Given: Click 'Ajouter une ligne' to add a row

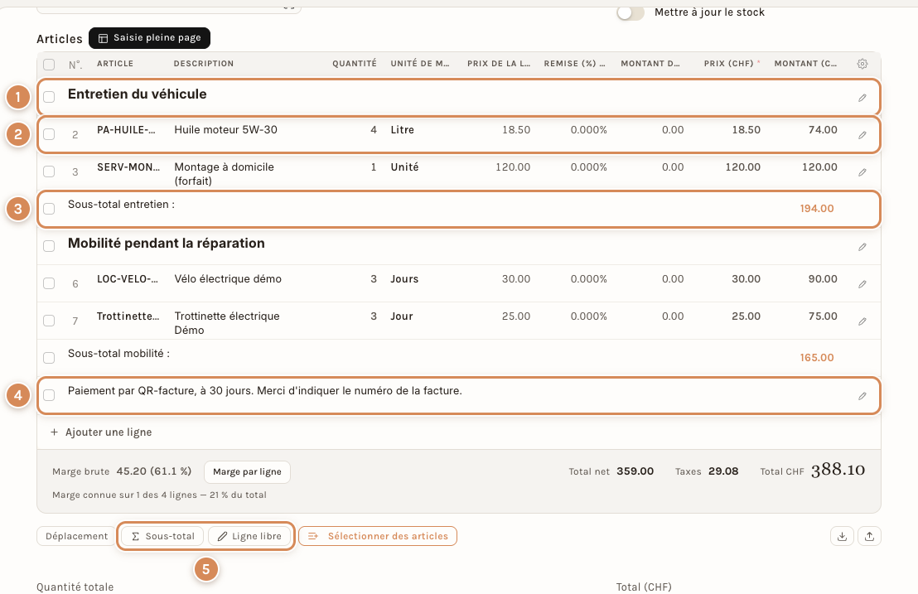Looking at the screenshot, I should [101, 432].
